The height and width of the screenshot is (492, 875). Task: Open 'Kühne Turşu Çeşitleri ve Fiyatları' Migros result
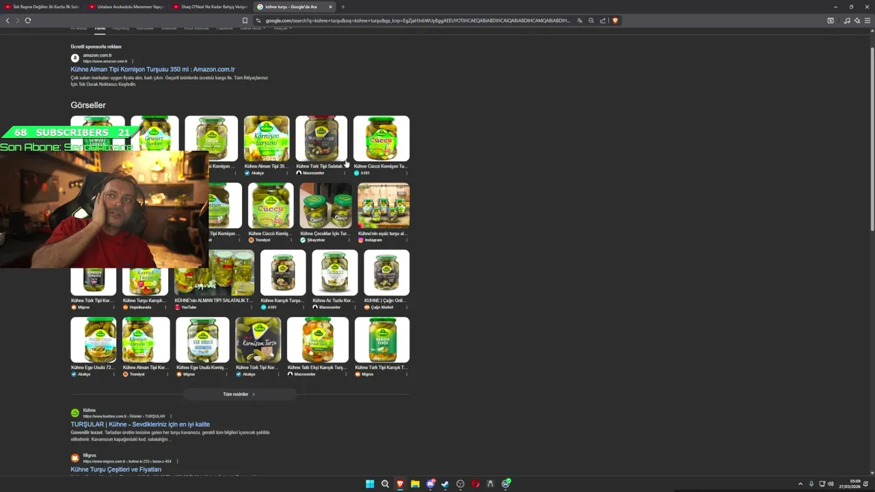click(x=116, y=469)
